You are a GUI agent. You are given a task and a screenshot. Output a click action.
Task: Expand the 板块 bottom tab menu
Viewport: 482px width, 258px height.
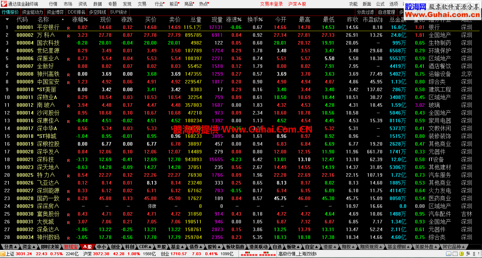[x=294, y=247]
